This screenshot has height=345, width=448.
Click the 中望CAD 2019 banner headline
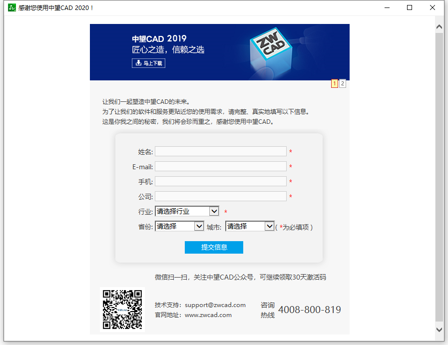[x=159, y=38]
